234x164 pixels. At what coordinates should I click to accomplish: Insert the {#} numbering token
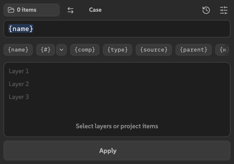pos(46,50)
